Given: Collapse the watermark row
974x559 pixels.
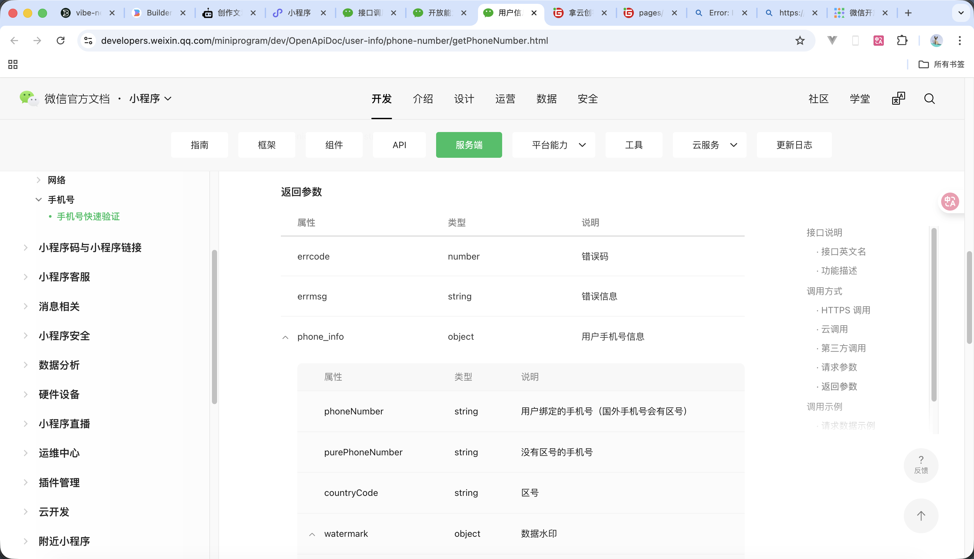Looking at the screenshot, I should (312, 534).
